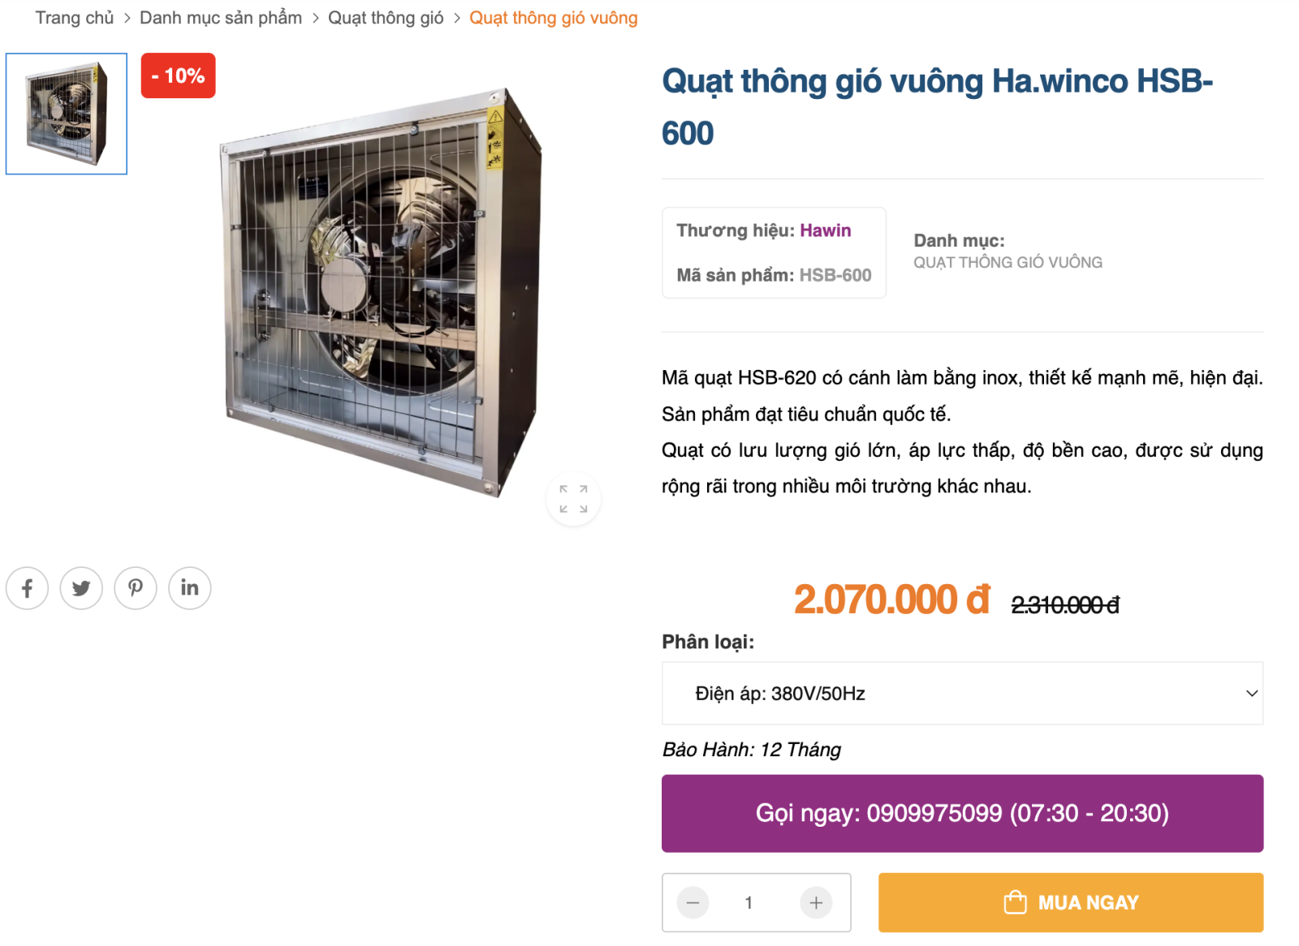Open Danh mục sản phẩm breadcrumb
The image size is (1299, 946).
pos(221,18)
